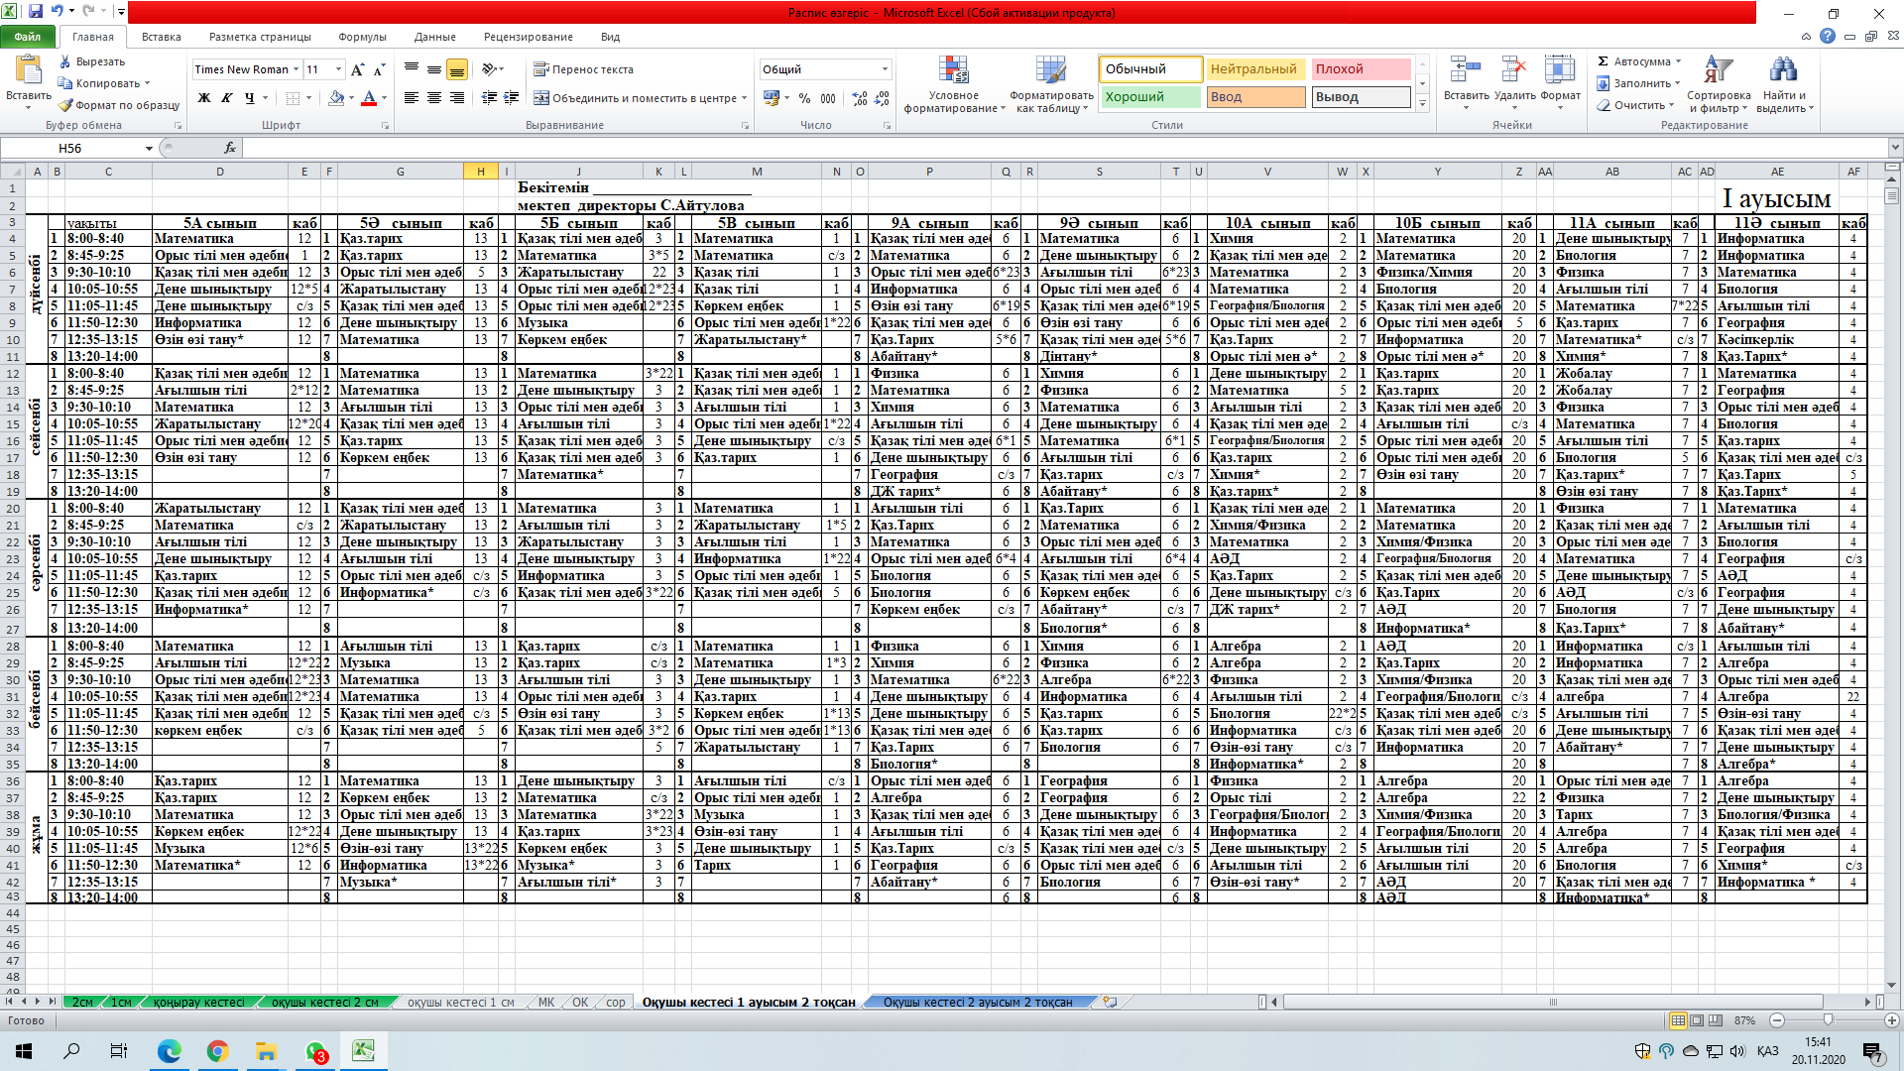Image resolution: width=1904 pixels, height=1071 pixels.
Task: Click the Format Painter brush icon
Action: pyautogui.click(x=65, y=105)
